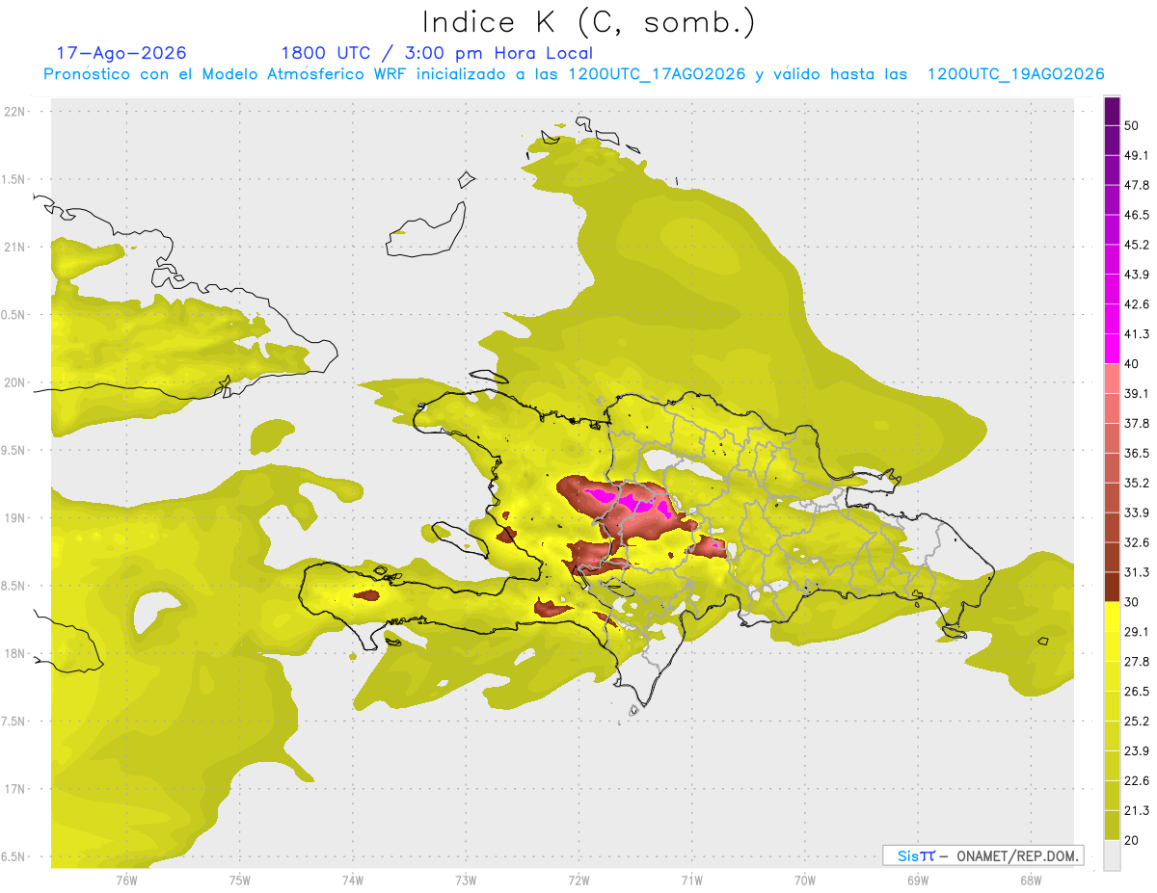Select the grey colorbar segment below 20

coord(1113,854)
